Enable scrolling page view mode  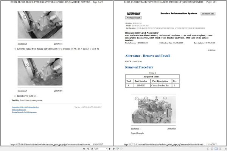[x=220, y=149]
